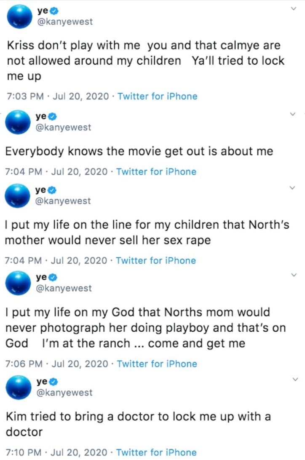Open chevron menu on the "get out" movie tweet
Screen dimensions: 305x460
pos(294,114)
